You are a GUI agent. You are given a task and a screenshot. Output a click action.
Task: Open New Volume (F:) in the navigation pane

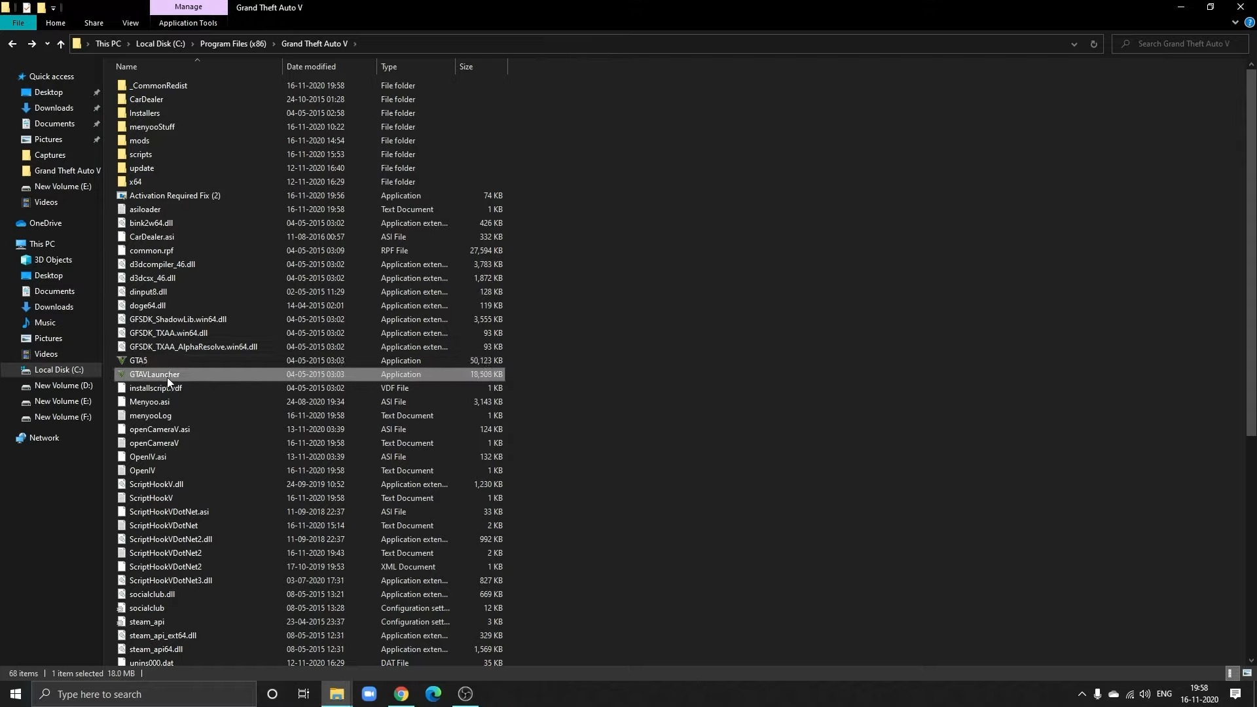(63, 417)
